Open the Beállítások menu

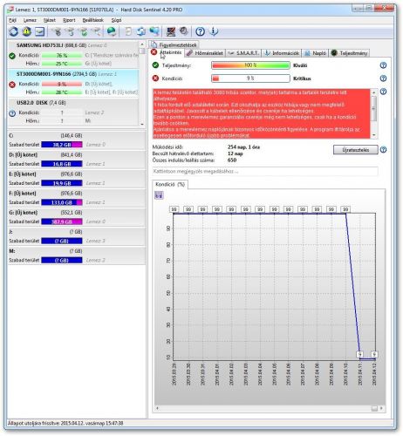pos(93,20)
